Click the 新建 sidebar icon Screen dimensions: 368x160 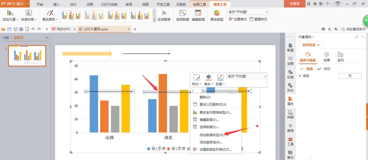[x=290, y=48]
